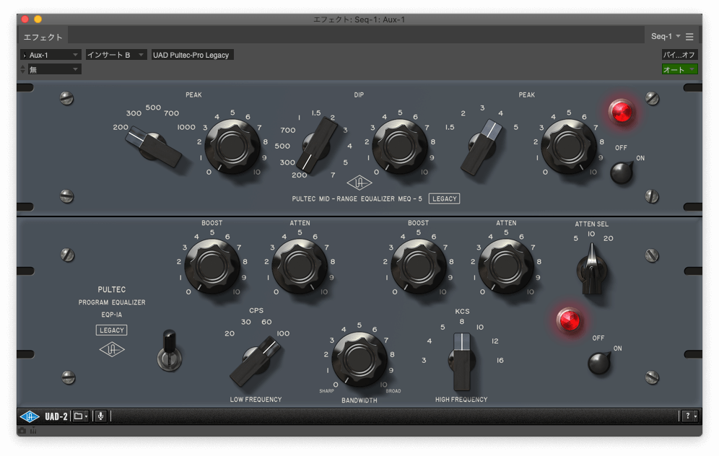The image size is (719, 456).
Task: Click the red close window button
Action: 25,19
